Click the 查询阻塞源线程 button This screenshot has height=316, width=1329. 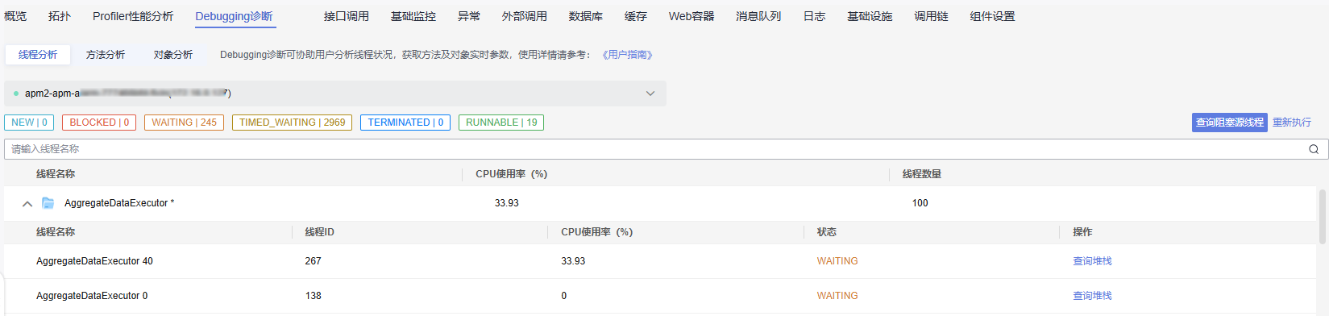(1230, 123)
